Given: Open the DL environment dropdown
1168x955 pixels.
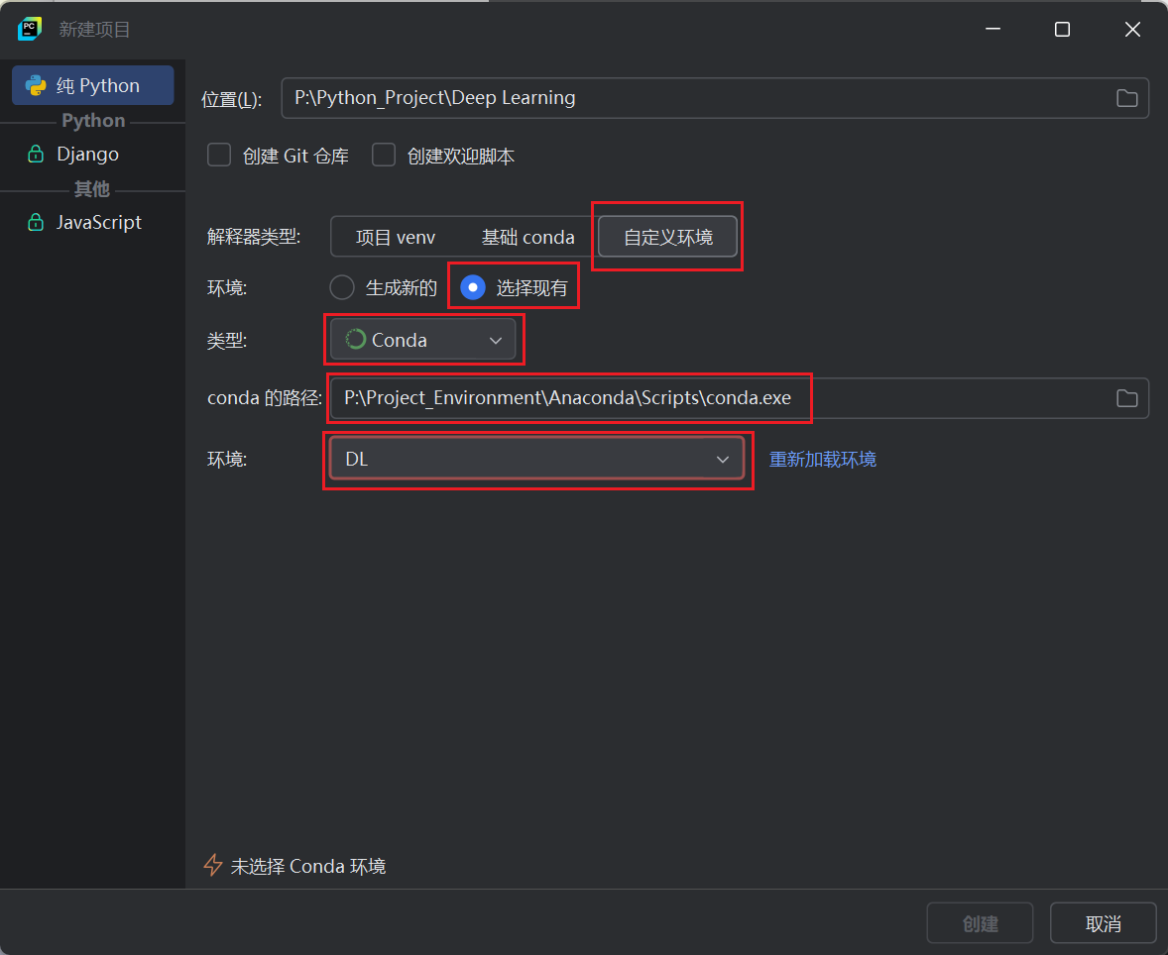Looking at the screenshot, I should click(537, 460).
